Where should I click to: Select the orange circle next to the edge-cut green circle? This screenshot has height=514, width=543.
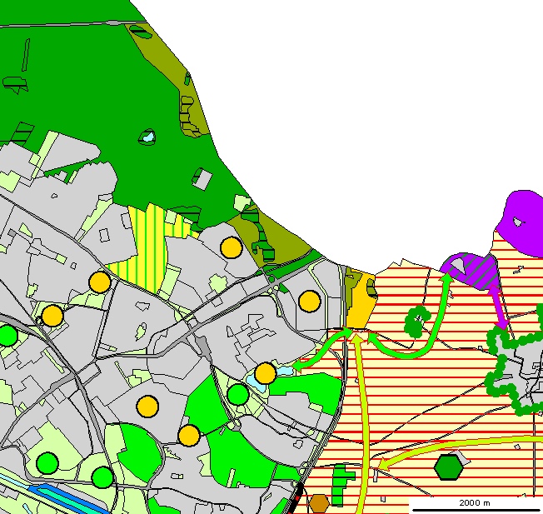[x=52, y=316]
